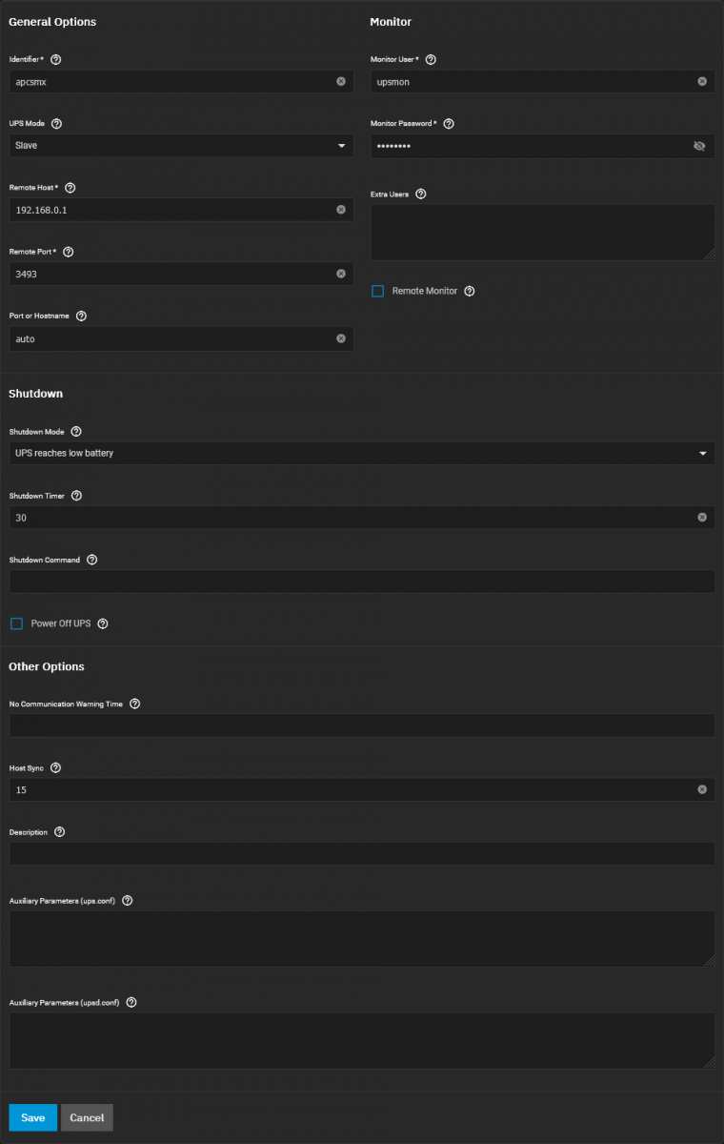Clear the Identifier field with X icon
724x1144 pixels.
pyautogui.click(x=341, y=81)
